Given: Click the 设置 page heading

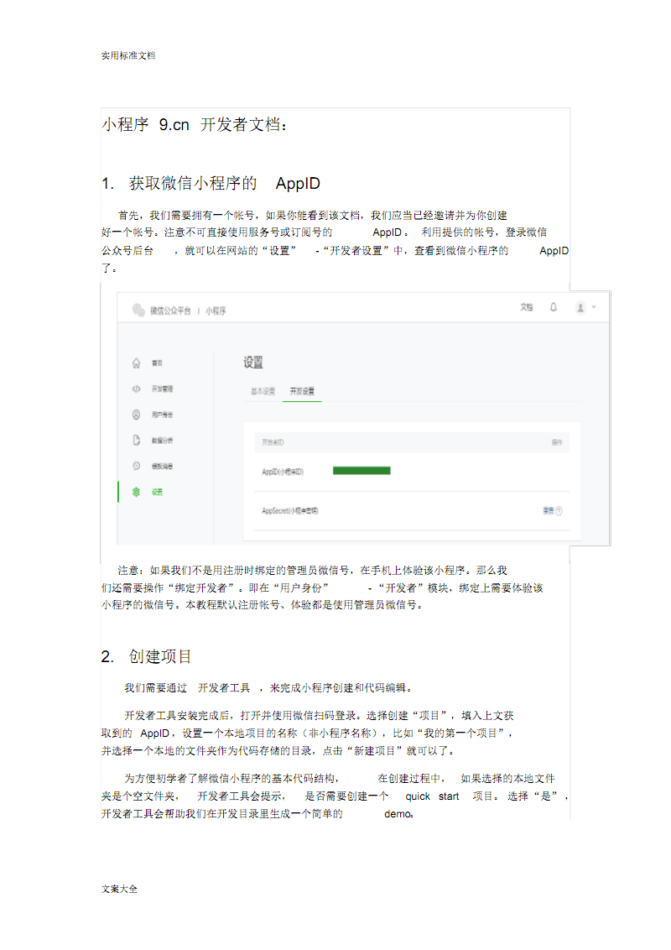Looking at the screenshot, I should pos(253,363).
